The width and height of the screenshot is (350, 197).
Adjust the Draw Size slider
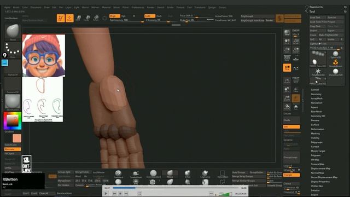point(196,20)
